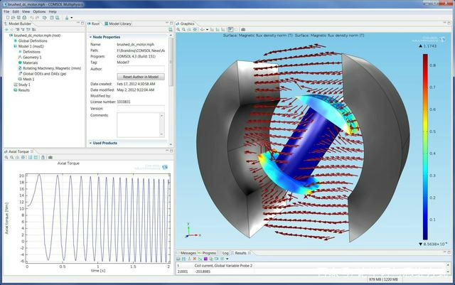455x285 pixels.
Task: Select the Results node in Model Builder tree
Action: point(23,90)
